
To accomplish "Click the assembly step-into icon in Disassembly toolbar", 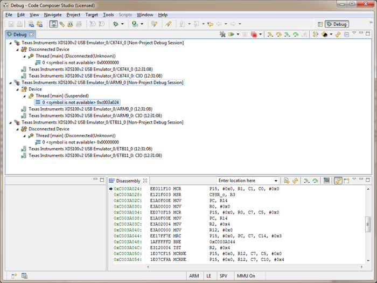I will tap(306, 181).
